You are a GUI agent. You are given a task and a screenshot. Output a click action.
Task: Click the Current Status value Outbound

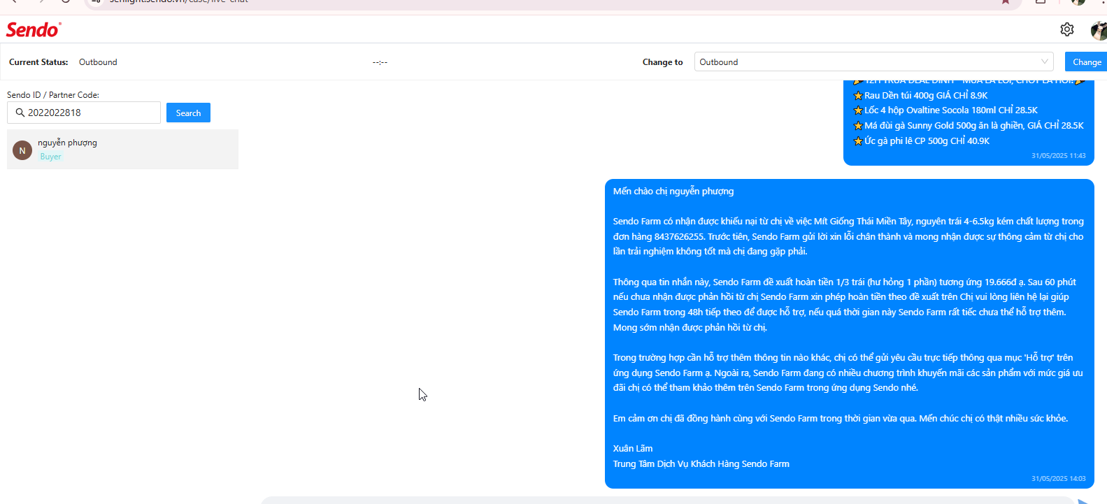tap(98, 62)
